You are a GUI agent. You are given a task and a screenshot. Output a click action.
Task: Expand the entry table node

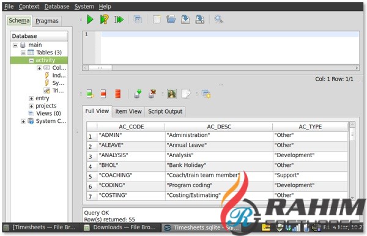[x=31, y=98]
